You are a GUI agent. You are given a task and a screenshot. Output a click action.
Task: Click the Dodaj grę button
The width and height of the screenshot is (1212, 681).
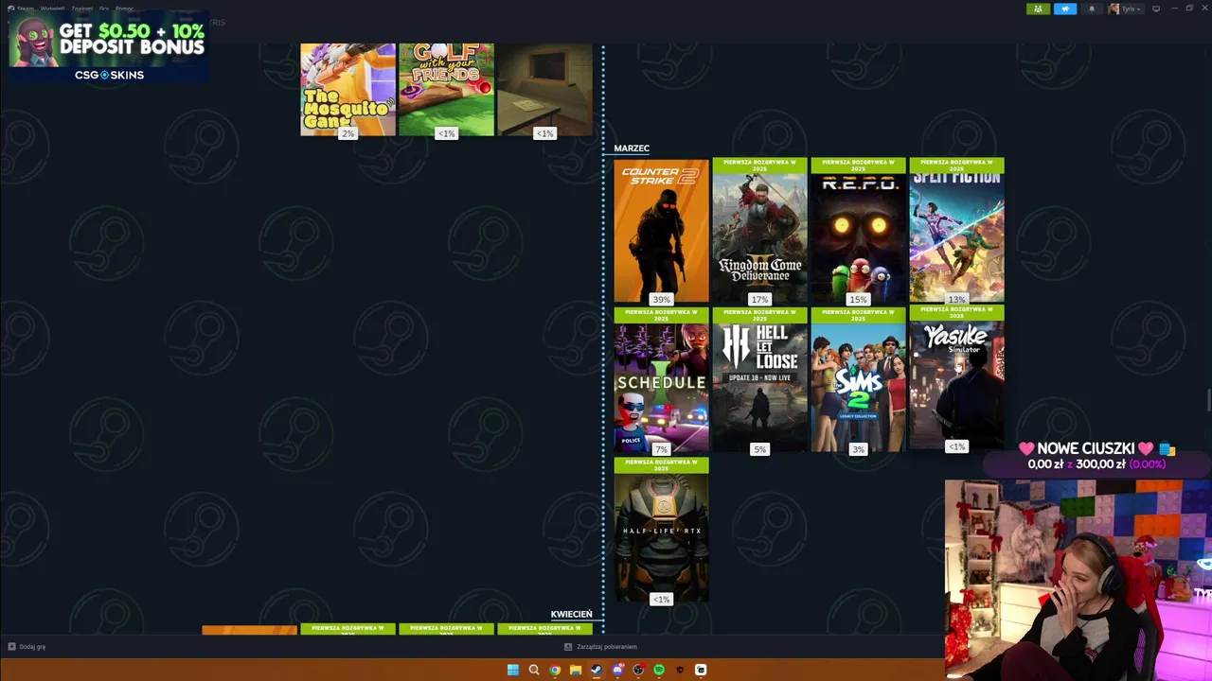[x=27, y=647]
